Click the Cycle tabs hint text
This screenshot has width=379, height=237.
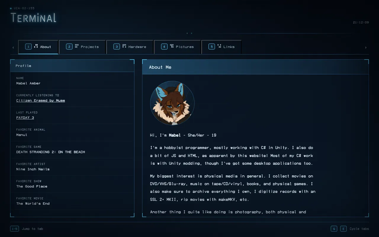359,229
